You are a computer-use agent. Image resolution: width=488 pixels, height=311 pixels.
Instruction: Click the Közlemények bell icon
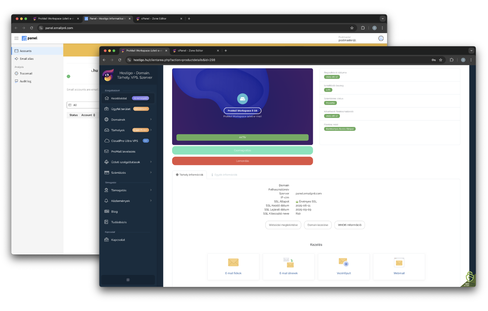[106, 201]
